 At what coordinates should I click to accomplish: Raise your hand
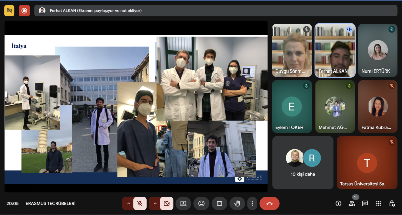[237, 203]
